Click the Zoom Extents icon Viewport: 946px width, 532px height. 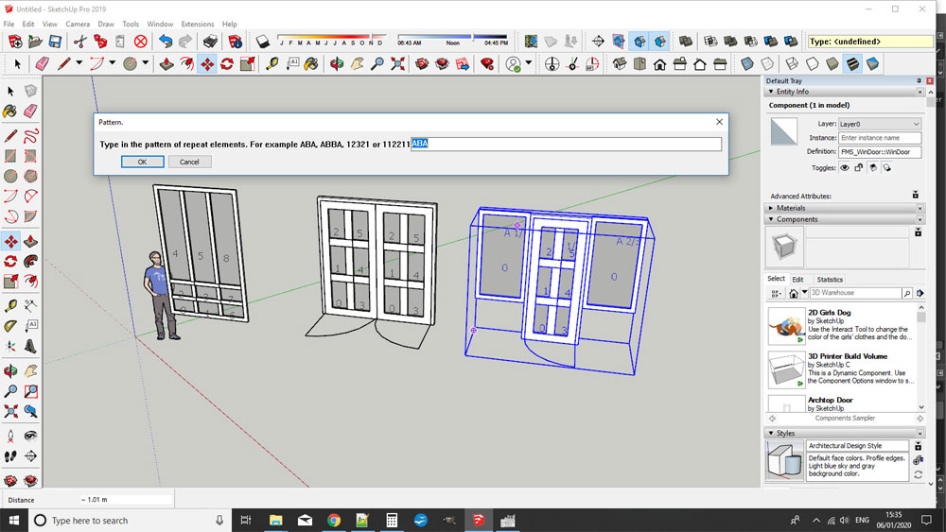[398, 63]
